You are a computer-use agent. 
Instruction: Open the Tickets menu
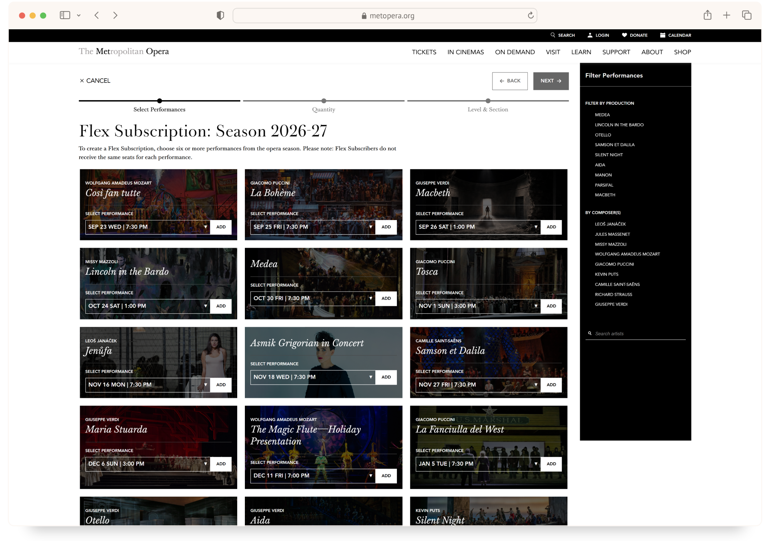(x=424, y=52)
